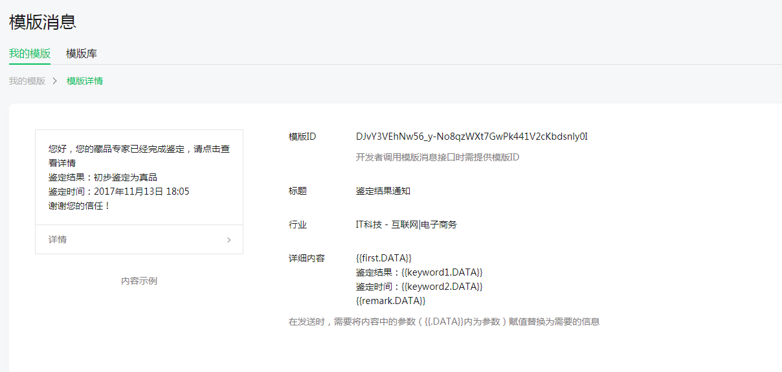782x372 pixels.
Task: Click 鉴定时间：2017年11月13日 18:05 in preview
Action: tap(119, 191)
